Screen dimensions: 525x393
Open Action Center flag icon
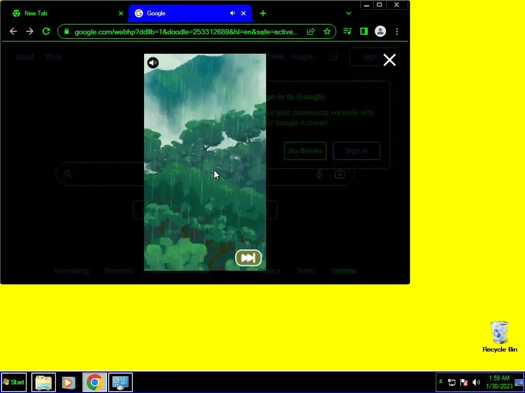[464, 382]
